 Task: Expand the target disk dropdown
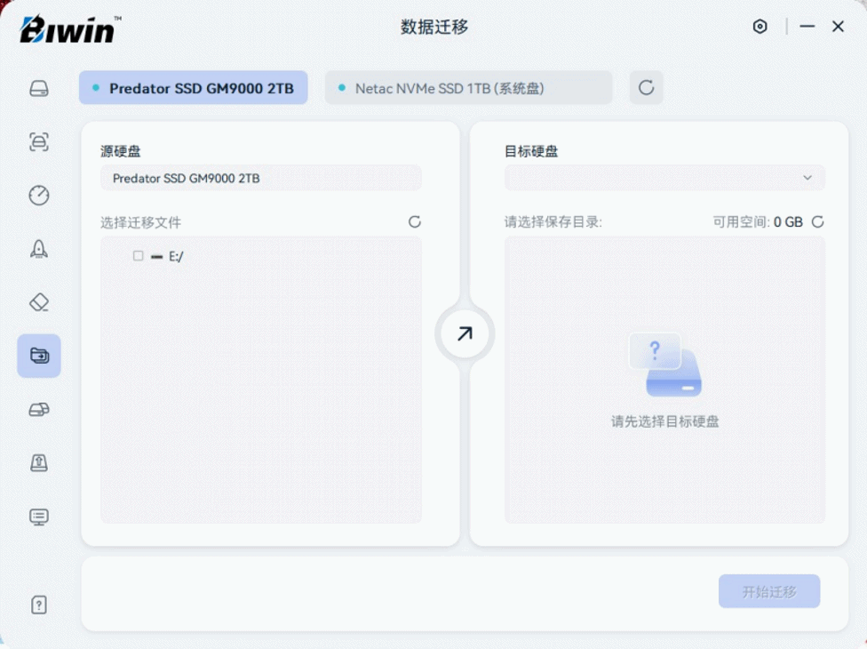point(664,178)
